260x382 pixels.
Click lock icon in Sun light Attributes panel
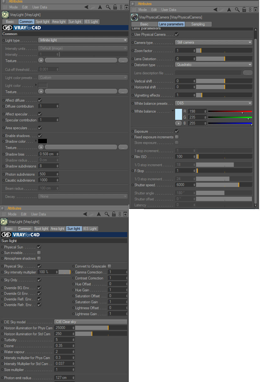(x=114, y=214)
